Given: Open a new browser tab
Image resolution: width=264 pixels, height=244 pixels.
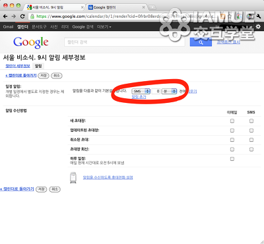Looking at the screenshot, I should click(x=152, y=8).
